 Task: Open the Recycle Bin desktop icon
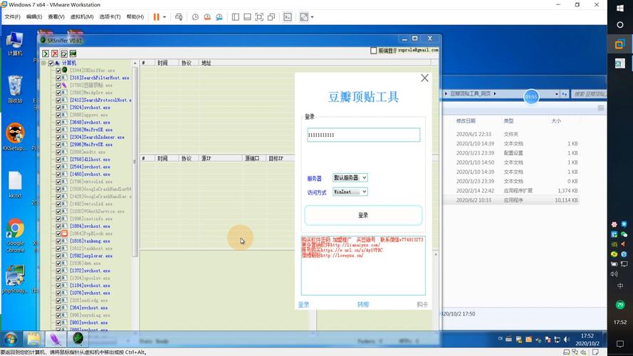click(x=15, y=89)
